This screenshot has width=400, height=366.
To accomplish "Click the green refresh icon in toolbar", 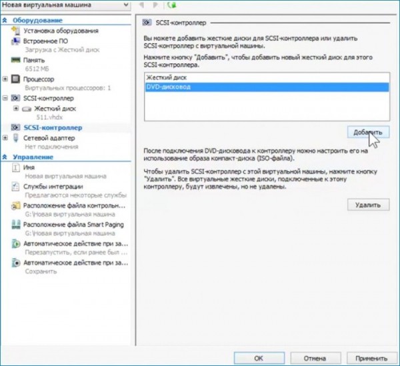I will click(x=172, y=5).
